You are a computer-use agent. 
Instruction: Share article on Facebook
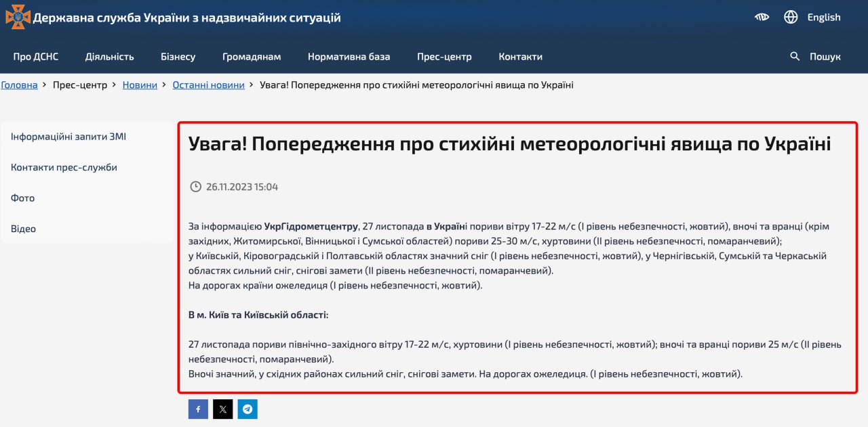point(198,409)
